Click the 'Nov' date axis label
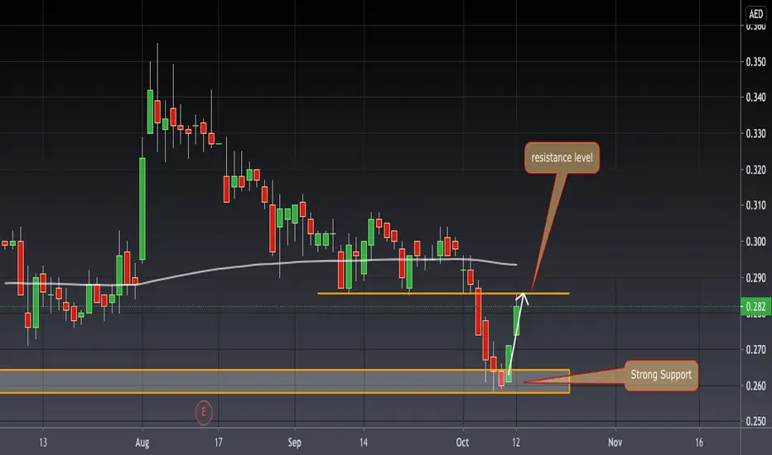Screen dimensions: 772x455 pyautogui.click(x=615, y=443)
